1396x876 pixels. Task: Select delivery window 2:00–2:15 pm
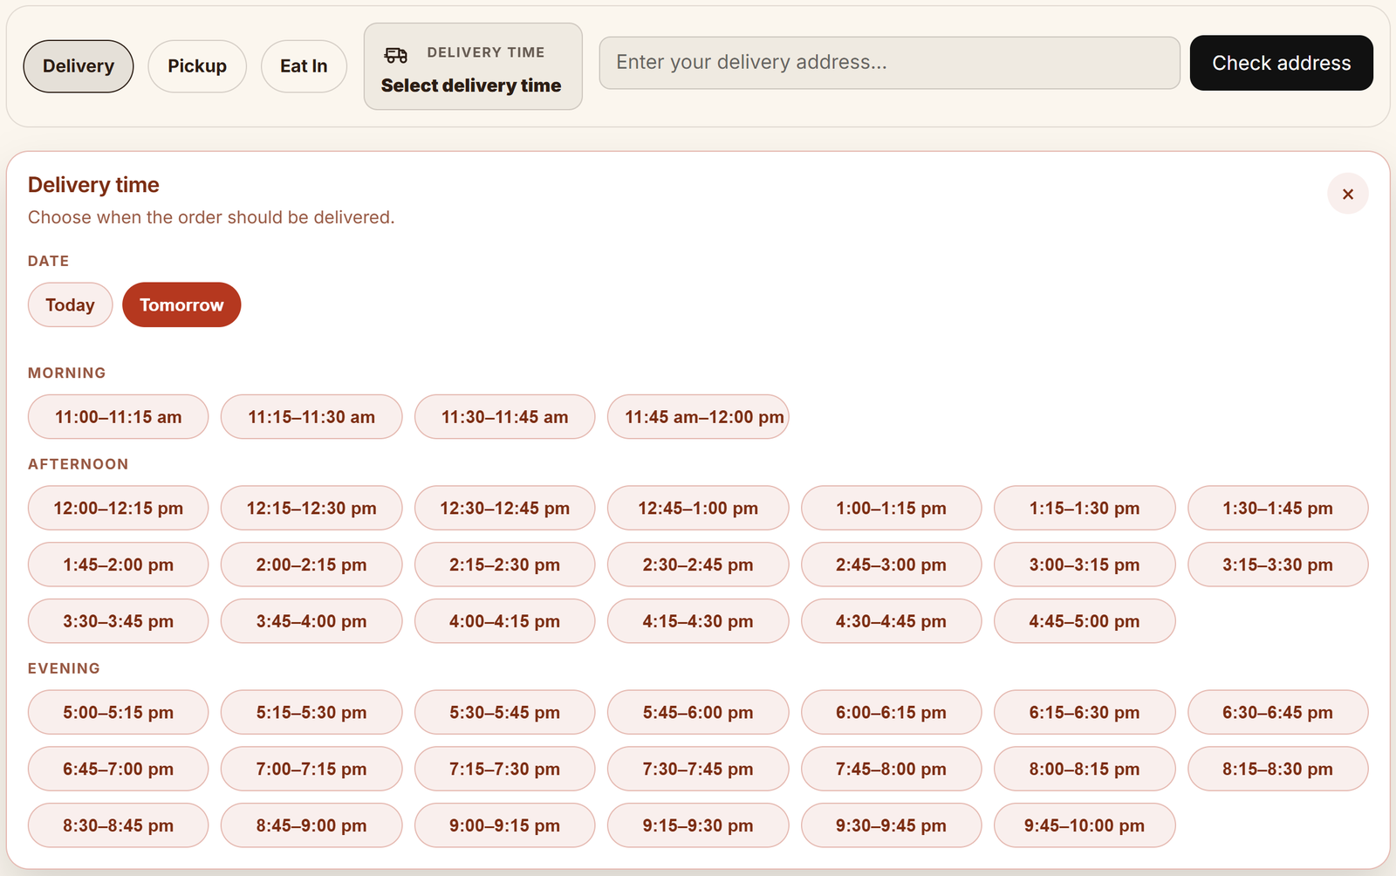(311, 565)
